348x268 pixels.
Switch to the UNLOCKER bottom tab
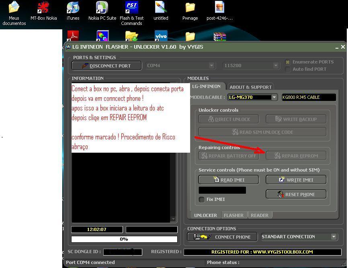pos(205,215)
